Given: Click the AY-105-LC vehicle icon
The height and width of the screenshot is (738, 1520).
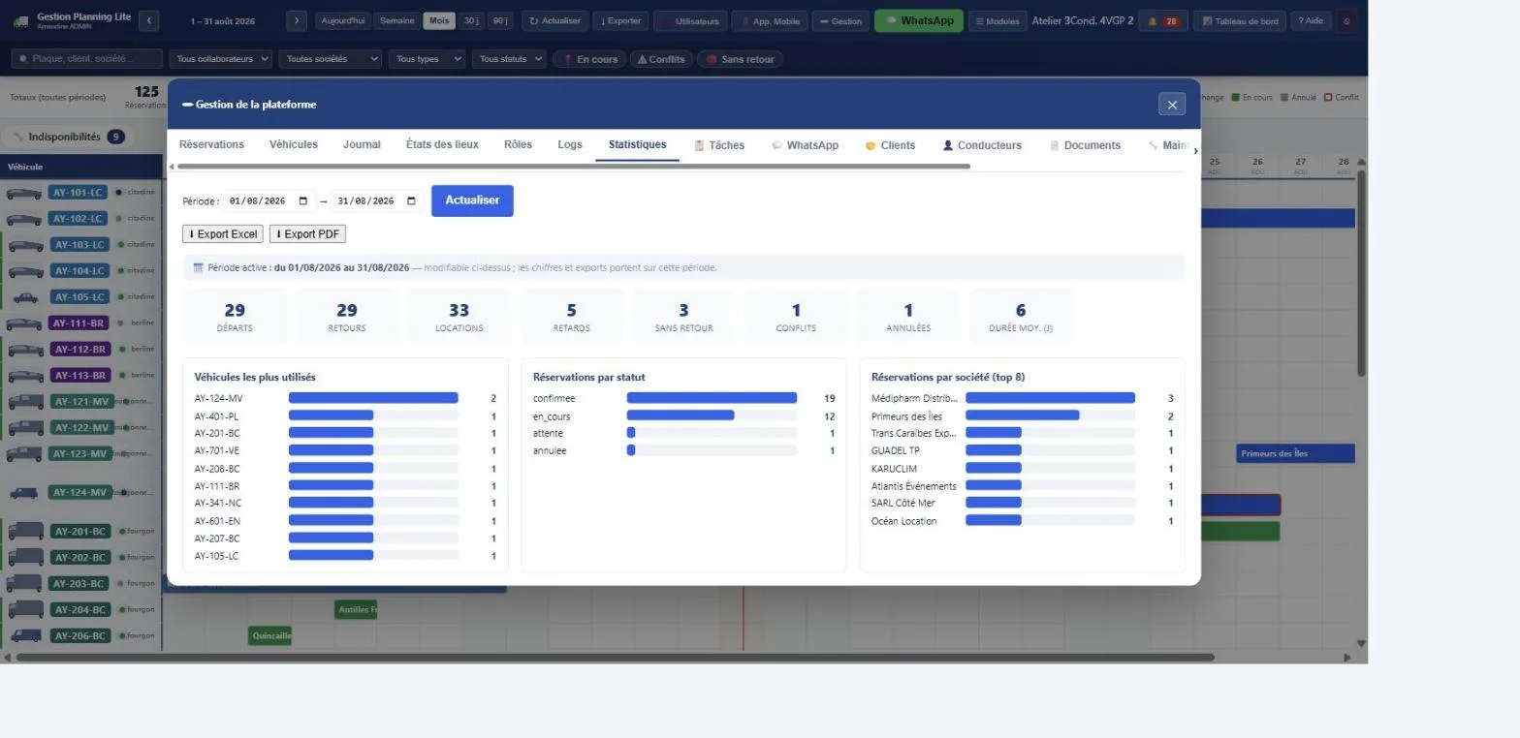Looking at the screenshot, I should [x=25, y=297].
